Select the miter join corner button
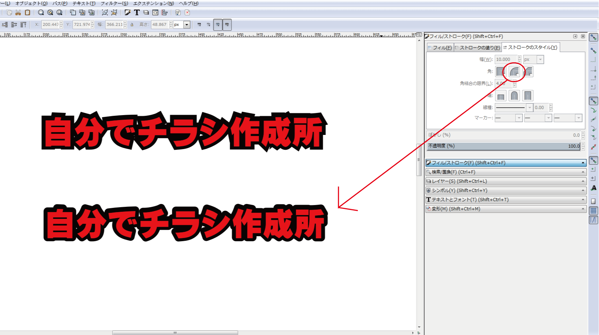The image size is (599, 335). 501,72
